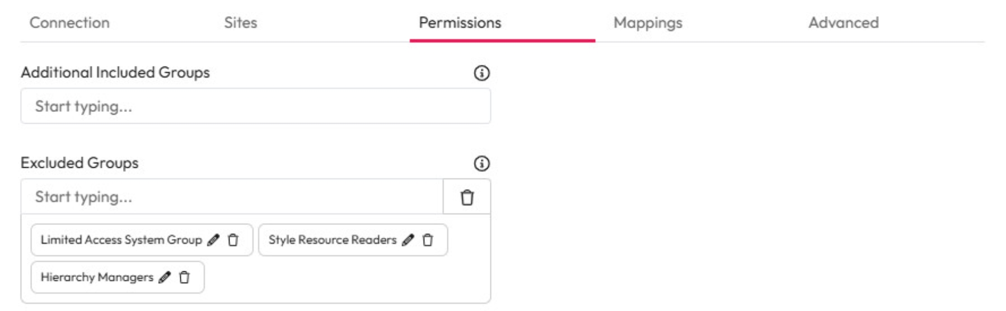The image size is (1006, 311).
Task: Select the Hierarchy Managers chip label
Action: tap(97, 277)
